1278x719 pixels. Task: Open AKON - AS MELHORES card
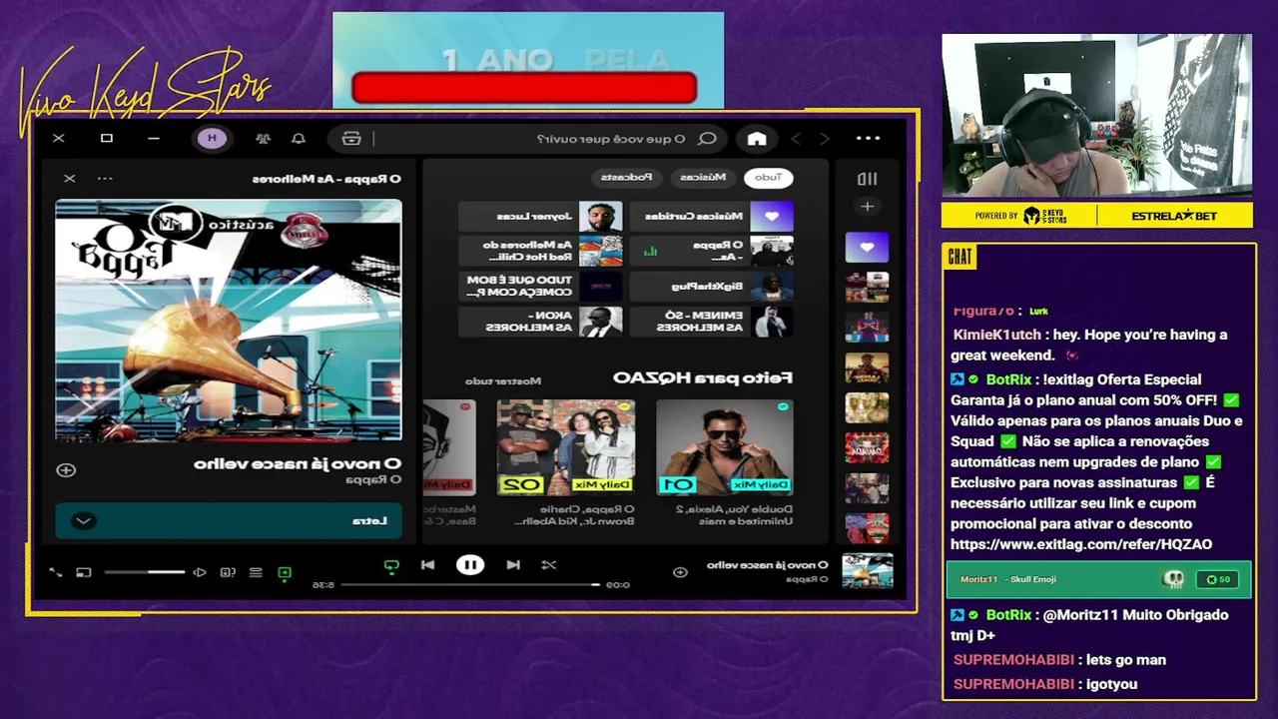pos(541,322)
